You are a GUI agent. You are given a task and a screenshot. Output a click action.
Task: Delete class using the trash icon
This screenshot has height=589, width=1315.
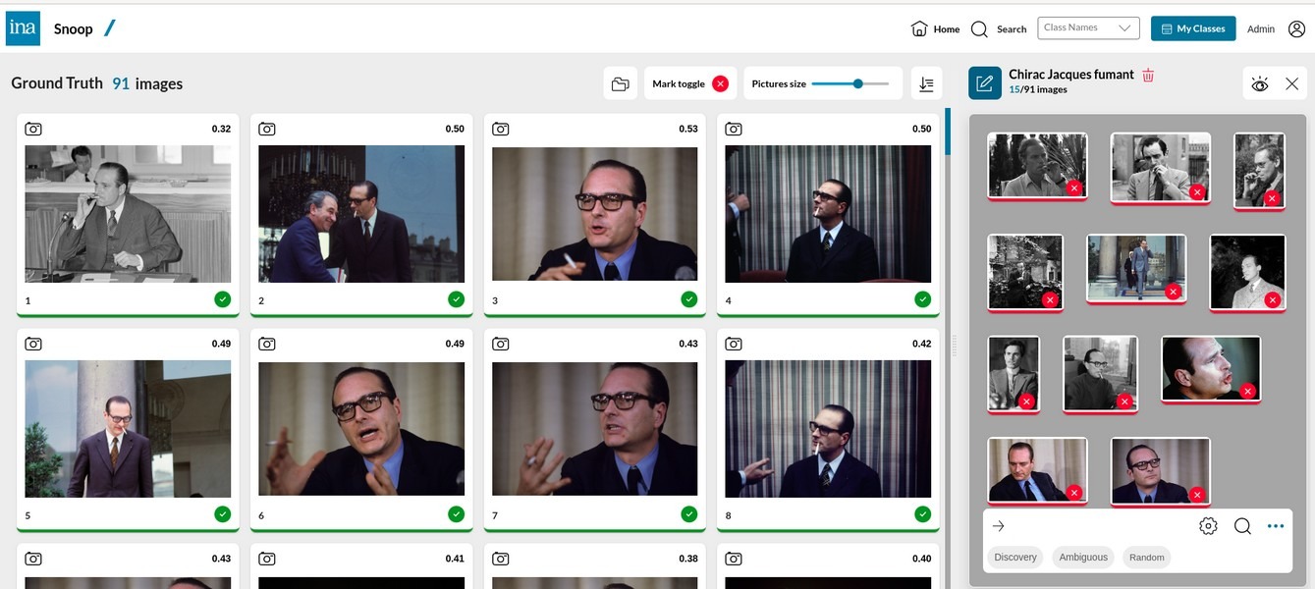coord(1146,73)
